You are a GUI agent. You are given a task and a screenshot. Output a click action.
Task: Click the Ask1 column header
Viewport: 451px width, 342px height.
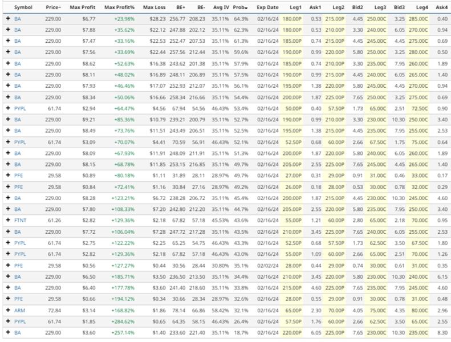(x=315, y=7)
